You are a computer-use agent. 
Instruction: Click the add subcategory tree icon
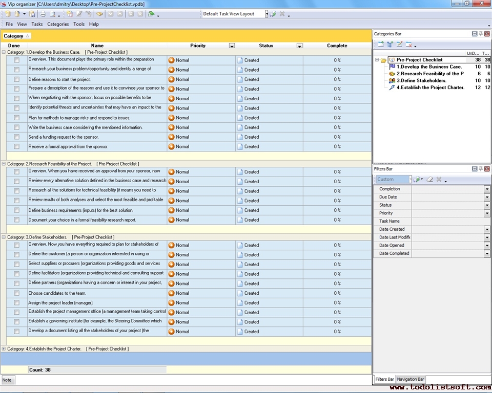(390, 45)
